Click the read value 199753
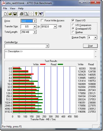103x131 pixels. coord(92,81)
